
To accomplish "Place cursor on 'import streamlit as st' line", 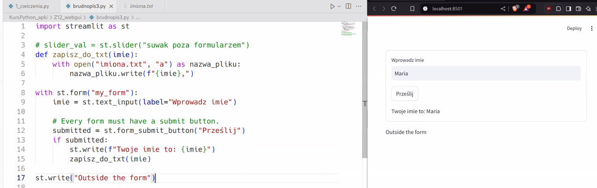I will click(82, 26).
